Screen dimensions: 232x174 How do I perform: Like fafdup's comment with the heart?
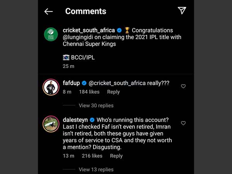point(183,86)
